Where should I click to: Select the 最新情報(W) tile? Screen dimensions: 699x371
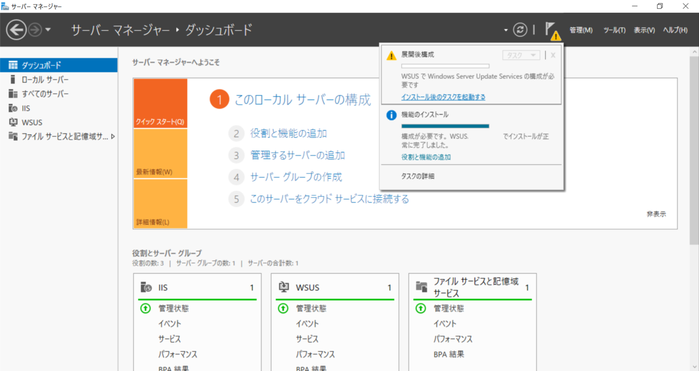[160, 154]
